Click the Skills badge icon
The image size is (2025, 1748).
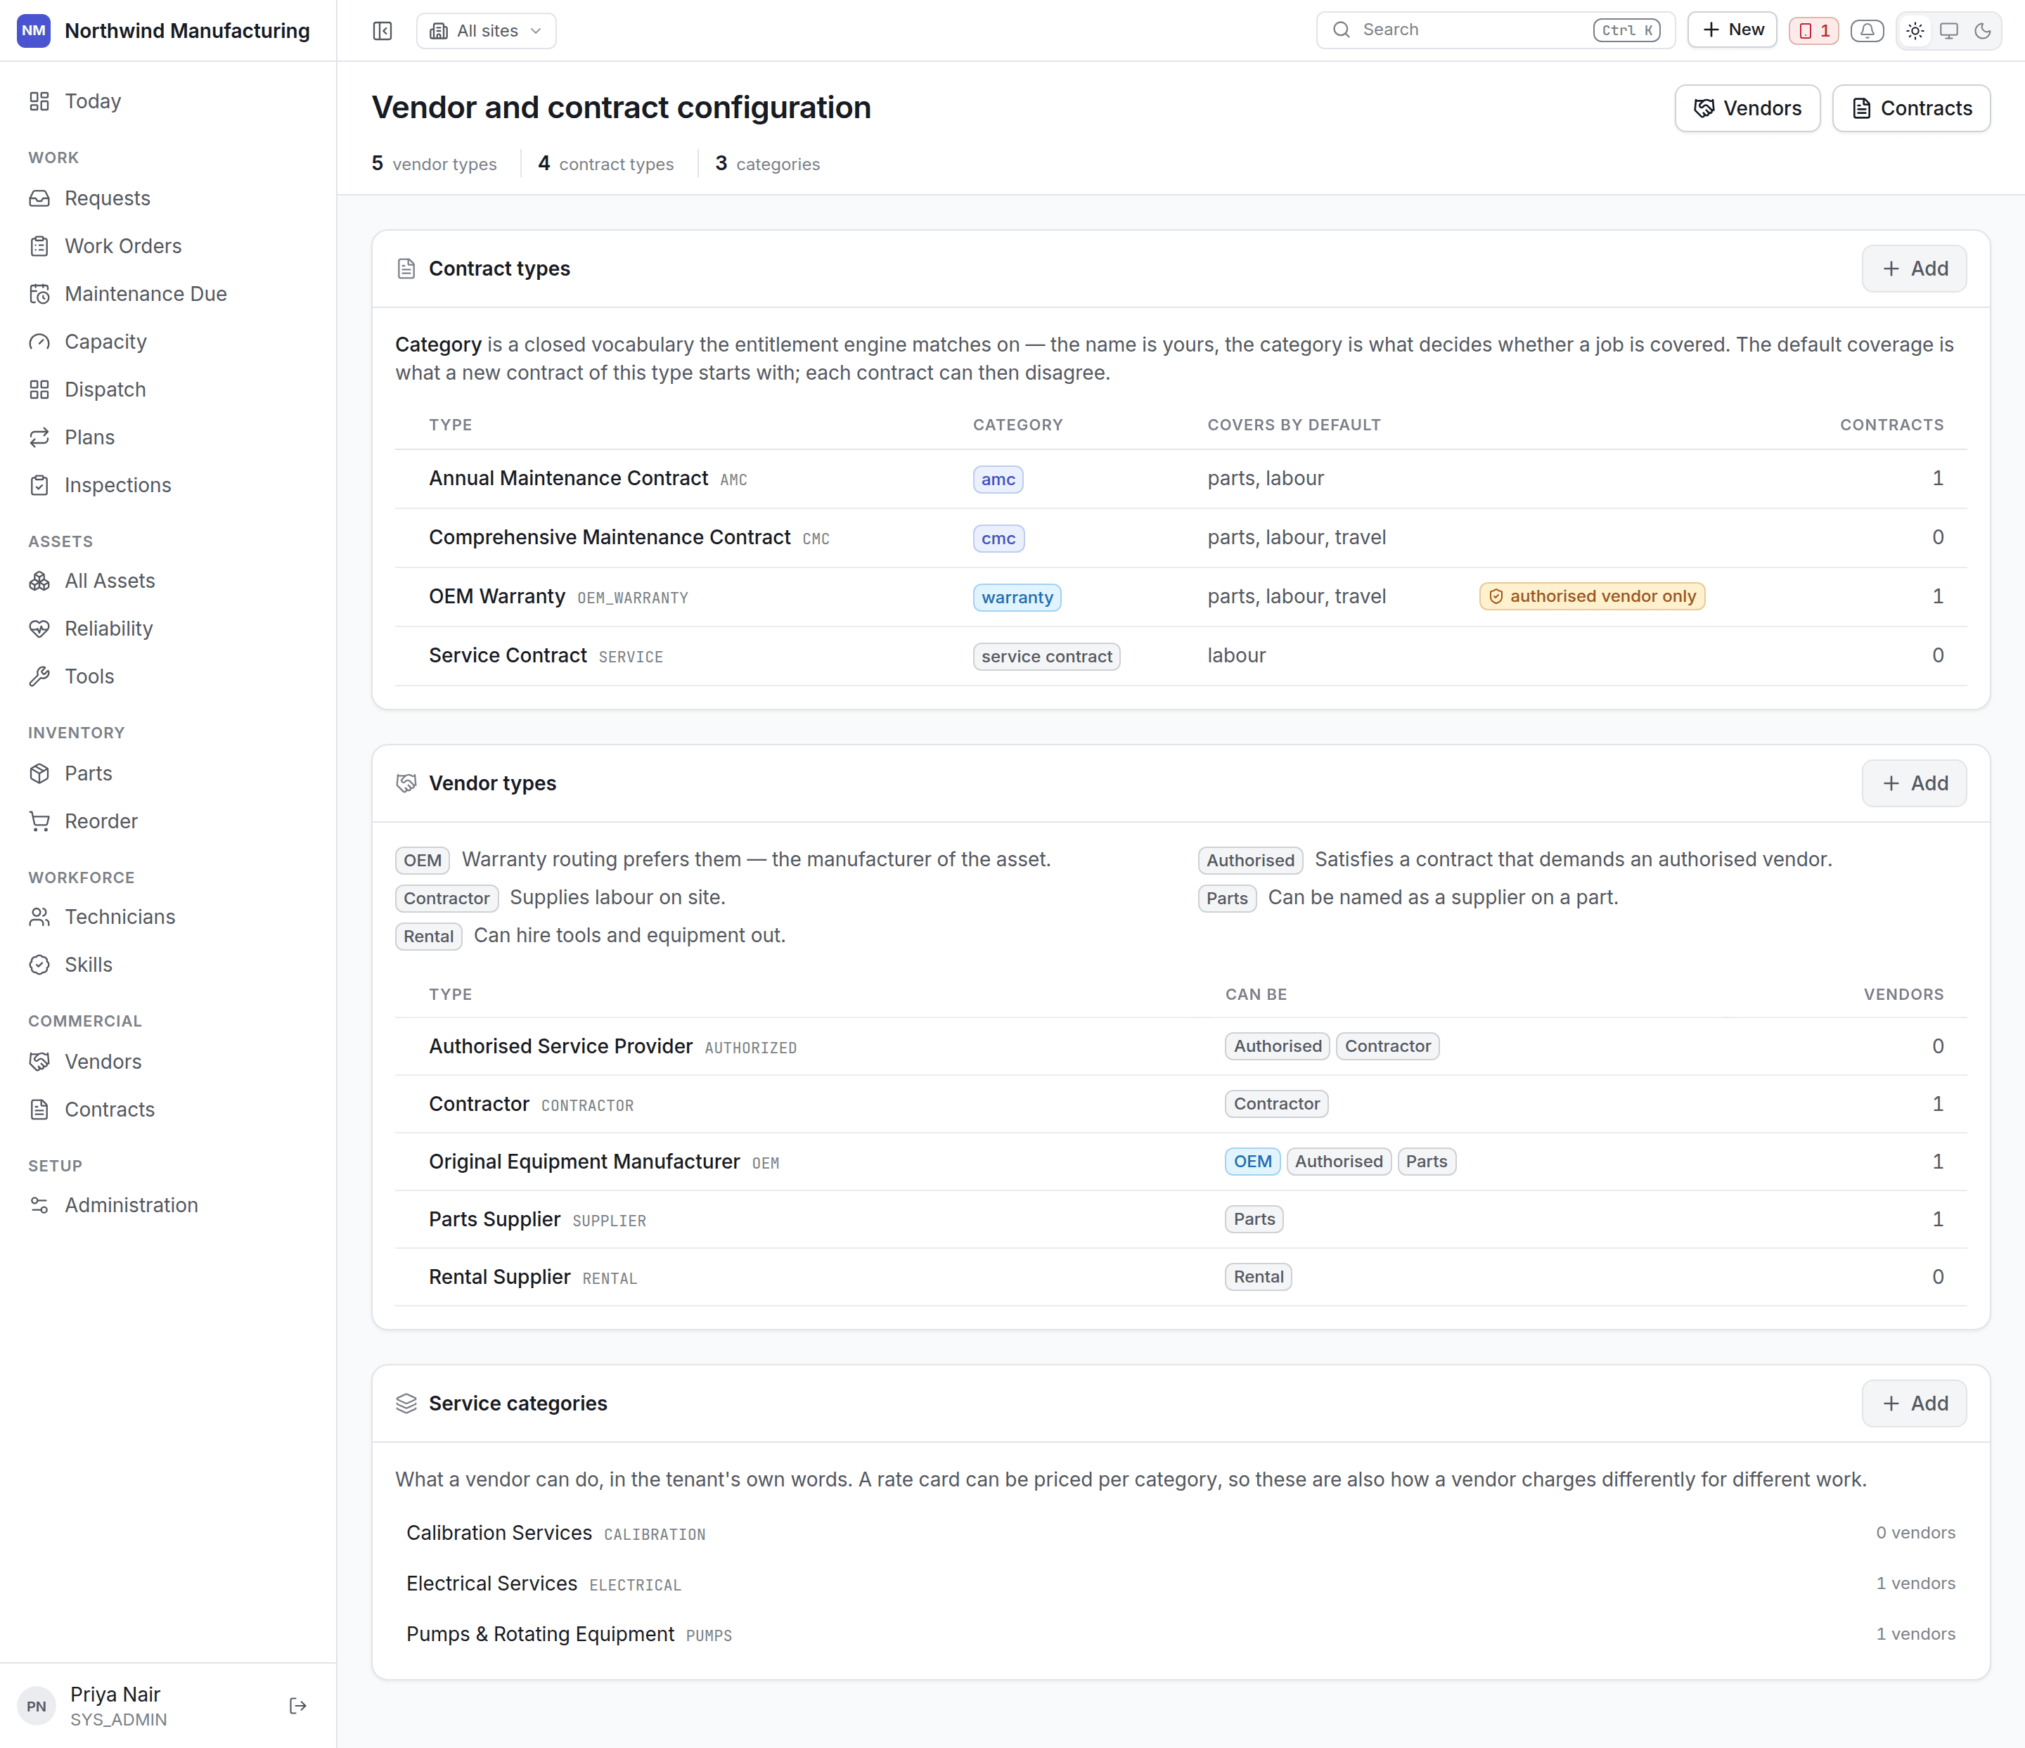tap(39, 965)
